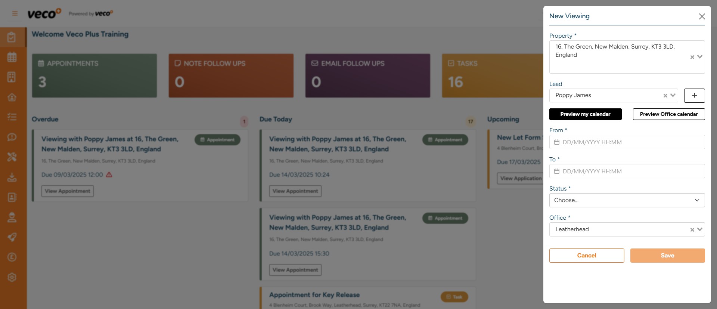Click the calendar icon in the From field
Viewport: 717px width, 309px height.
[557, 142]
